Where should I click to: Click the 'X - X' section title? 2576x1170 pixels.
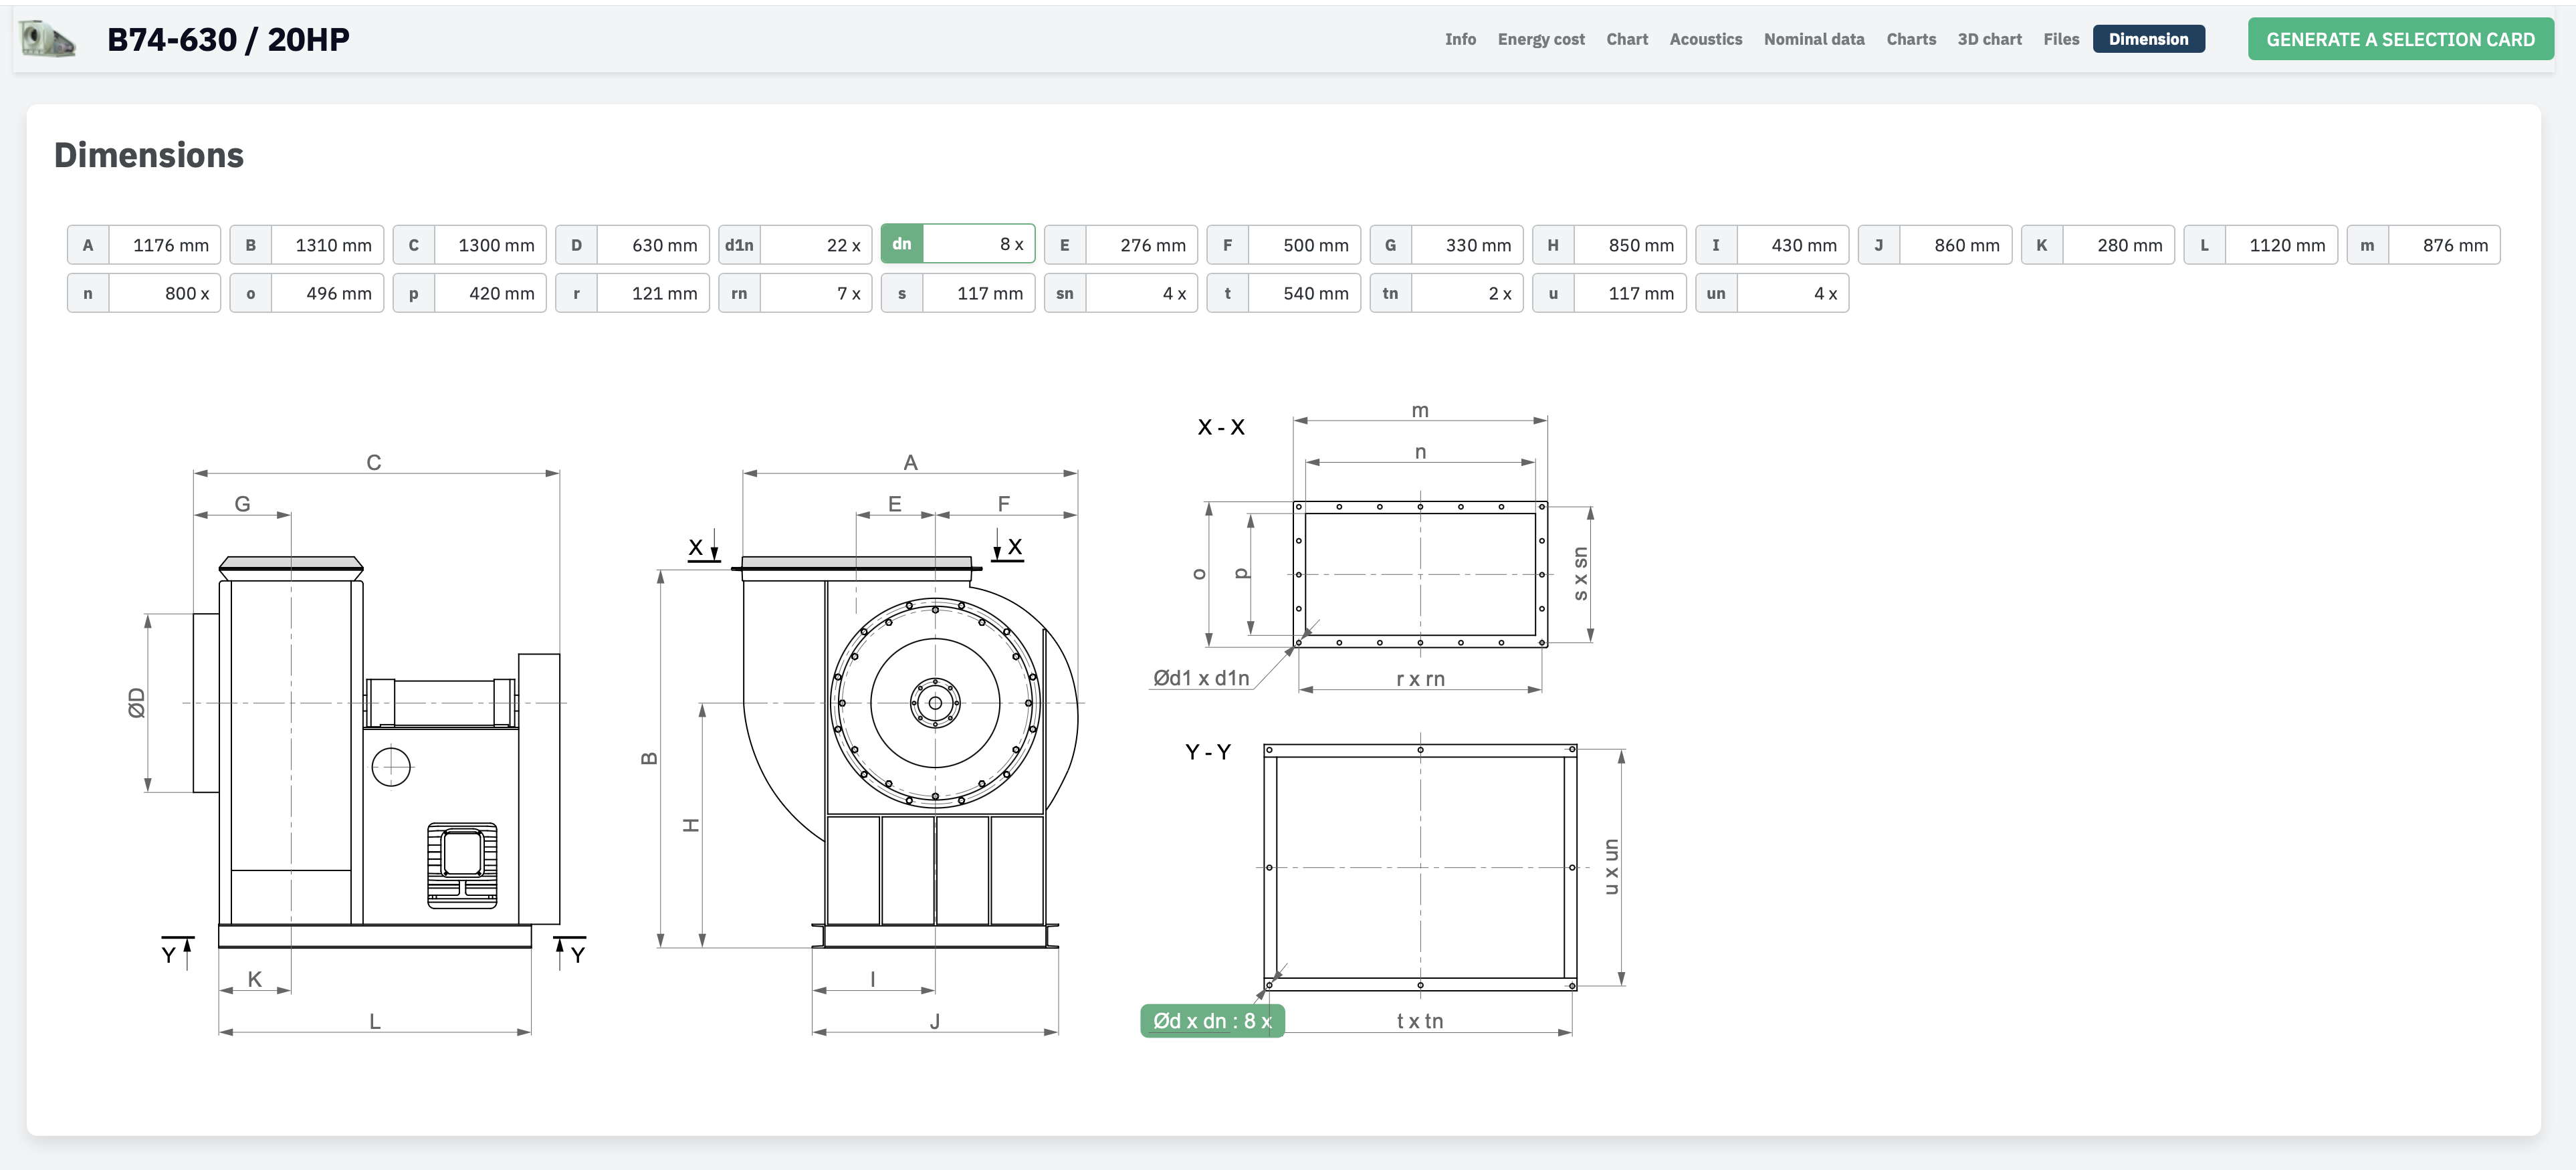pyautogui.click(x=1221, y=427)
